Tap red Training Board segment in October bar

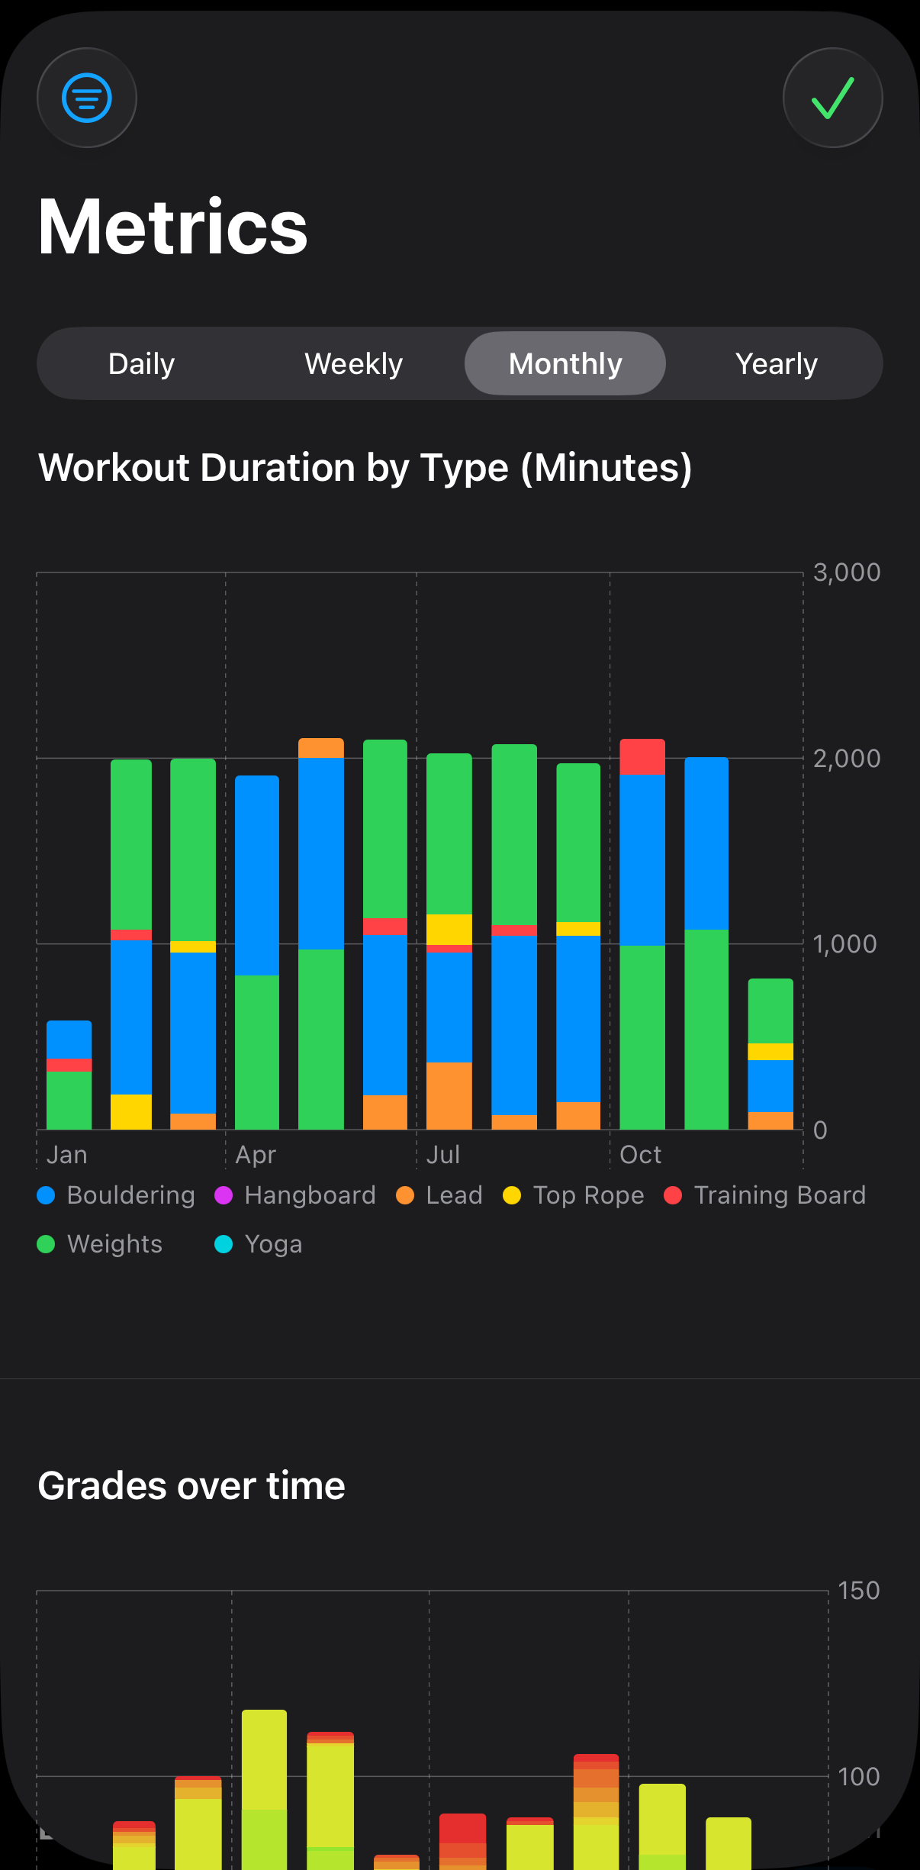(x=642, y=757)
